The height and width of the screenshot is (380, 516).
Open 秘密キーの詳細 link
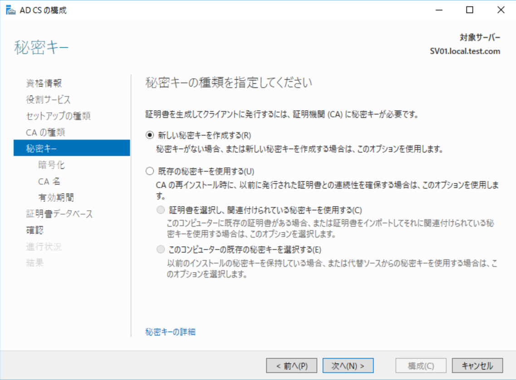click(x=171, y=332)
